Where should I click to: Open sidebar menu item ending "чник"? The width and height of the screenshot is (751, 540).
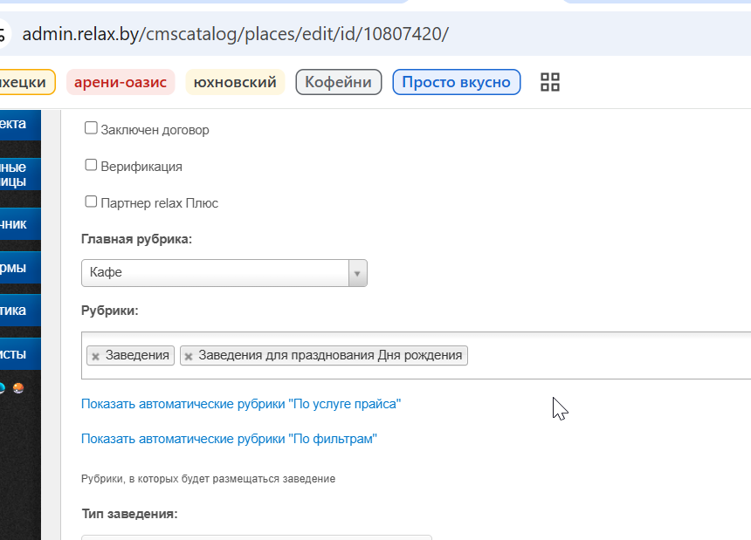(x=20, y=224)
